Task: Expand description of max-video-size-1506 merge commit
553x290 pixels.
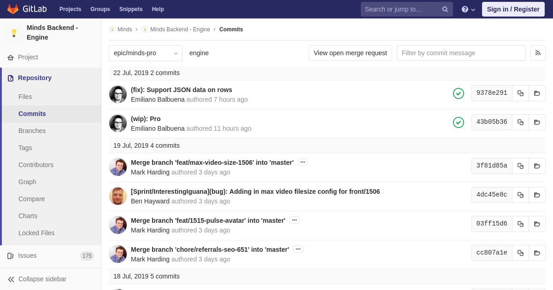Action: click(x=303, y=162)
